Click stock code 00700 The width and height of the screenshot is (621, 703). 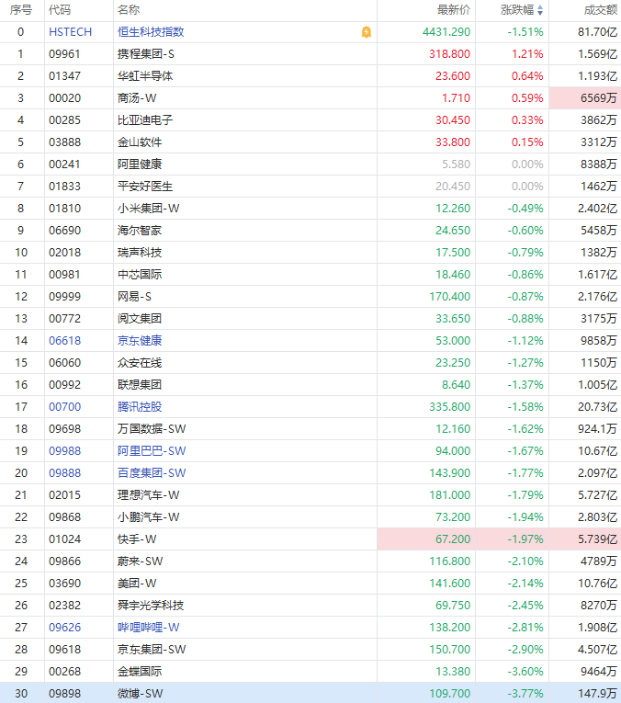click(x=65, y=407)
